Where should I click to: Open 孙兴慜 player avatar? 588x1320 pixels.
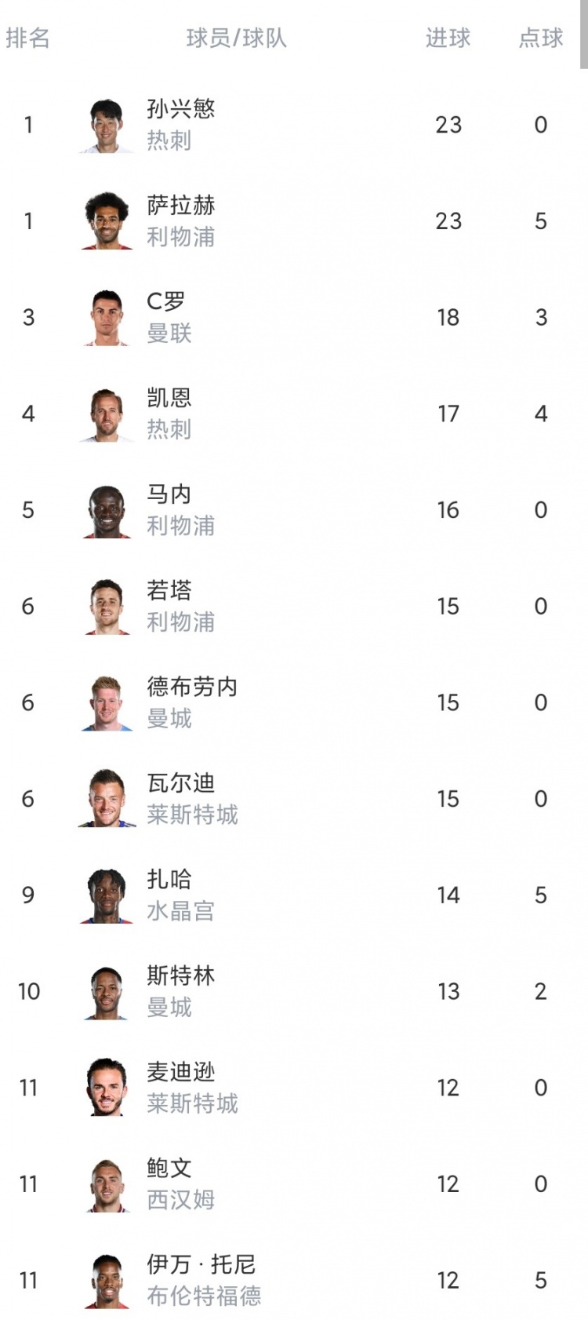[x=107, y=125]
